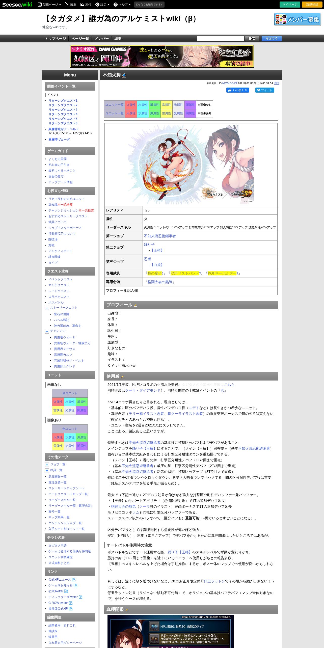Open the 添付 attachment item
This screenshot has width=324, height=648.
86,5
